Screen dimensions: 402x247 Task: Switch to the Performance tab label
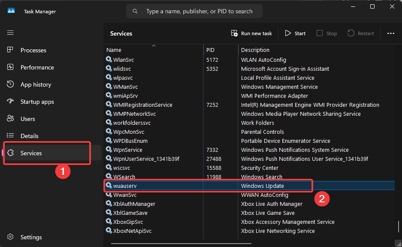tap(37, 67)
